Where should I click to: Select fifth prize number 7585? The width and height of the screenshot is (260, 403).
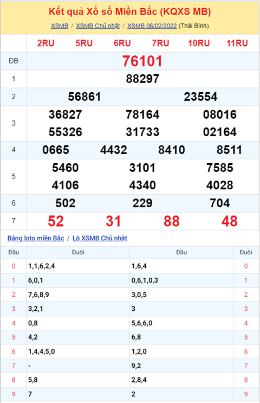pyautogui.click(x=220, y=168)
